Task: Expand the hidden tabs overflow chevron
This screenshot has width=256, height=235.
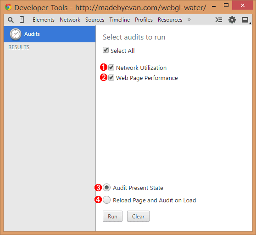Action: coord(189,20)
